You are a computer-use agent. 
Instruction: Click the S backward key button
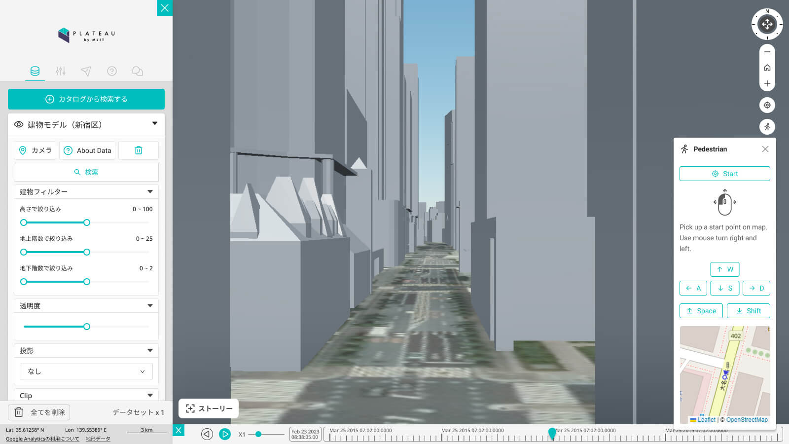coord(725,288)
